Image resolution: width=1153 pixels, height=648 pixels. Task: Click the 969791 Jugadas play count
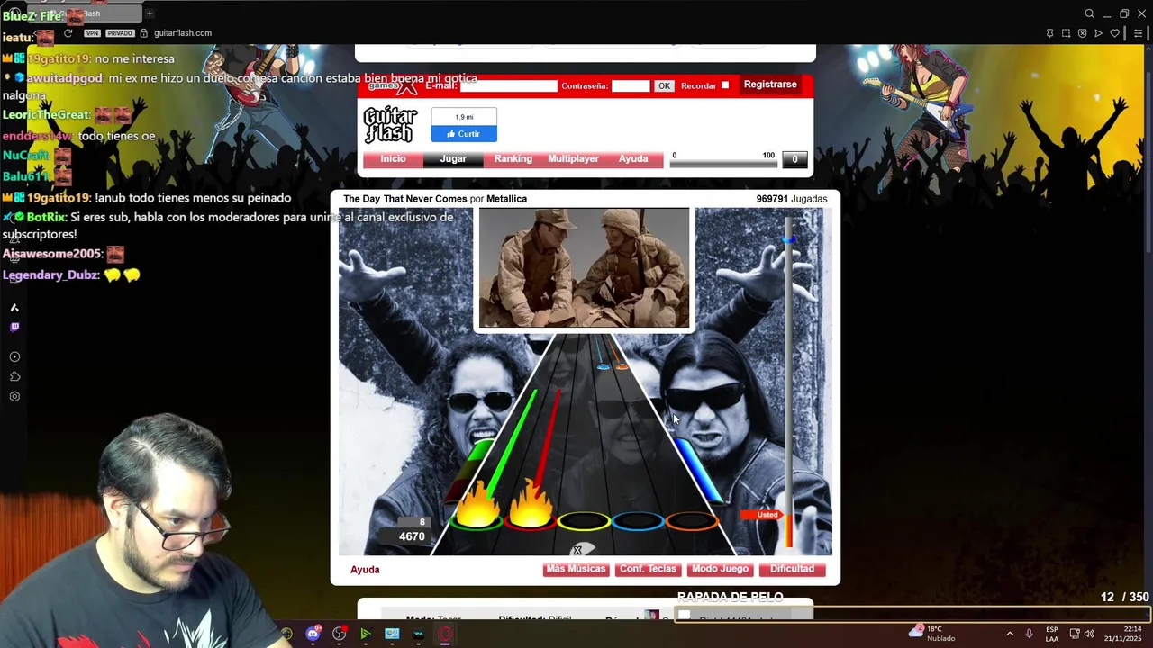[x=792, y=199]
